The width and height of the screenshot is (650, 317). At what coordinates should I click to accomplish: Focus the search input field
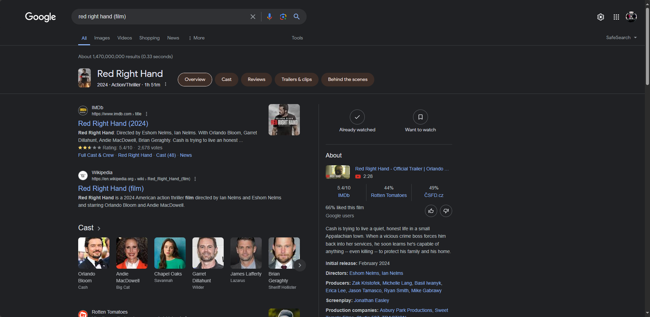pyautogui.click(x=161, y=17)
